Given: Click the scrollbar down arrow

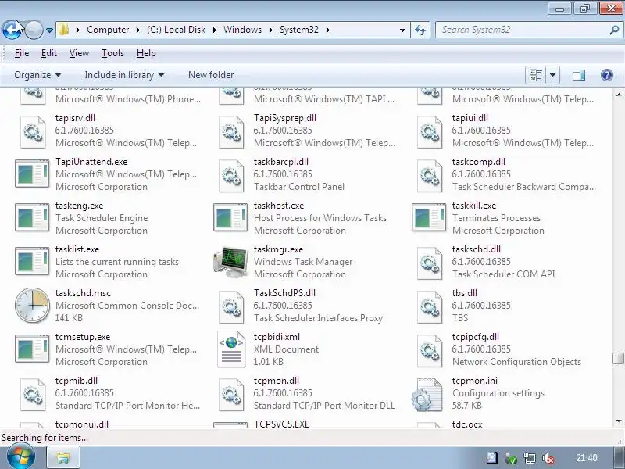Looking at the screenshot, I should click(619, 421).
